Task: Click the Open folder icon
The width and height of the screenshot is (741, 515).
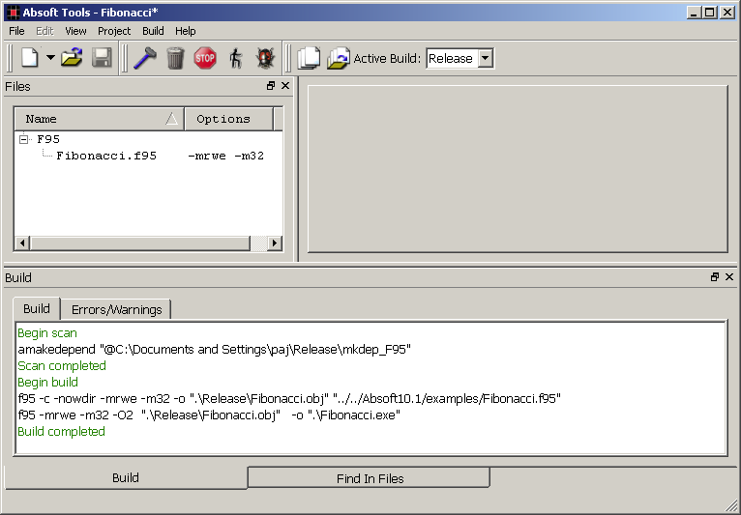Action: [x=72, y=58]
